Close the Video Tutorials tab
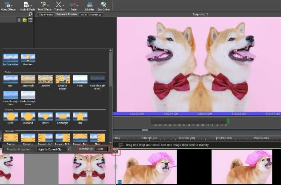Screen dimensions: 281x185 100,15
